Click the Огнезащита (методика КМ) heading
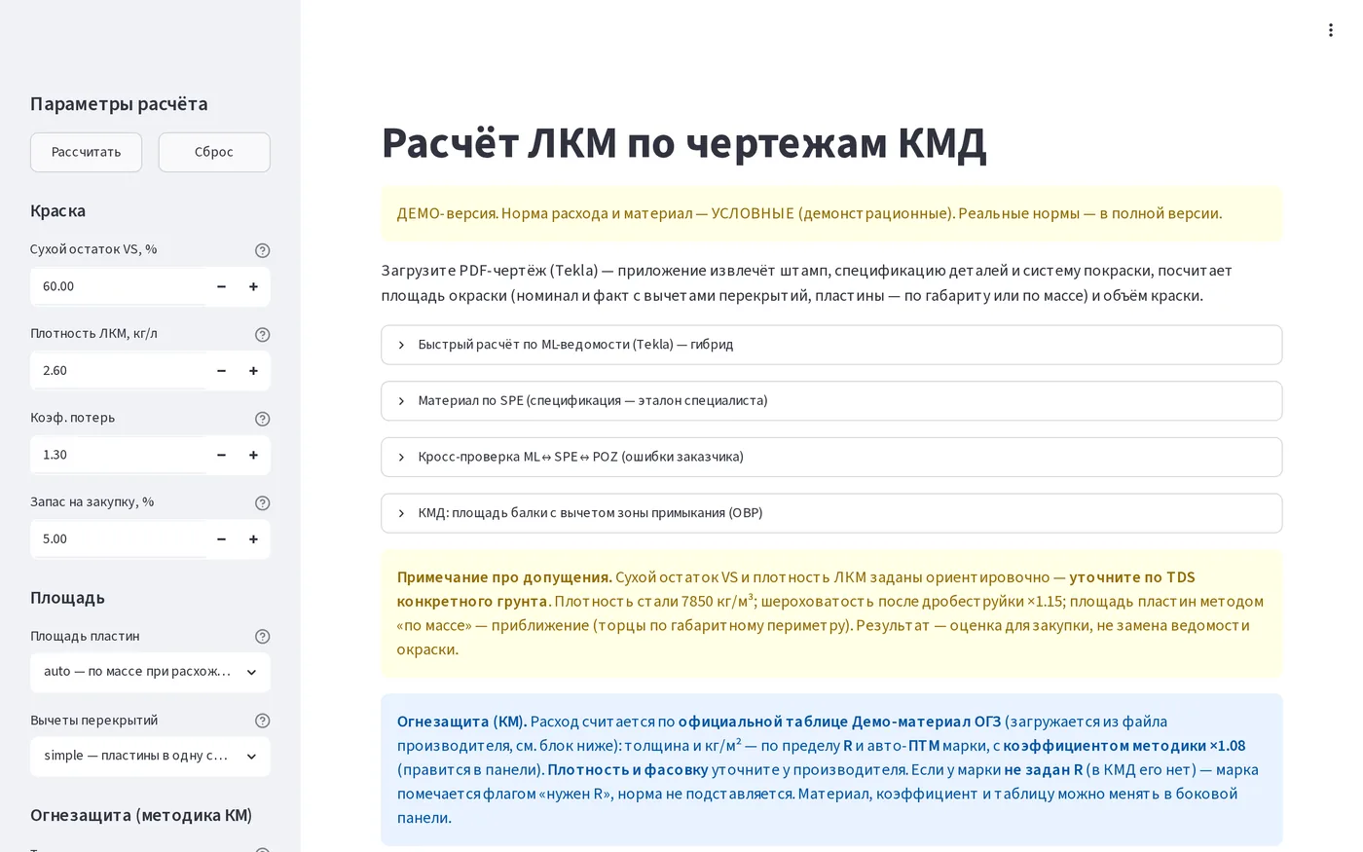 coord(141,815)
